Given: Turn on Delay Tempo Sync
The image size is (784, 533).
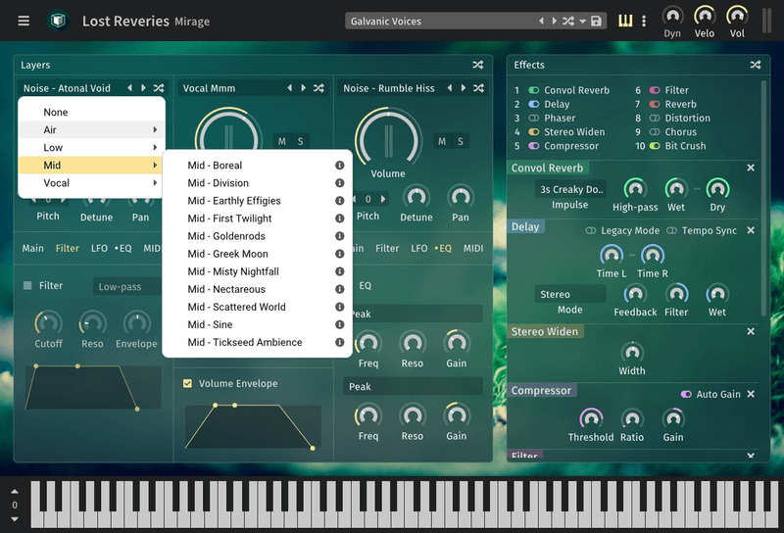Looking at the screenshot, I should coord(673,230).
